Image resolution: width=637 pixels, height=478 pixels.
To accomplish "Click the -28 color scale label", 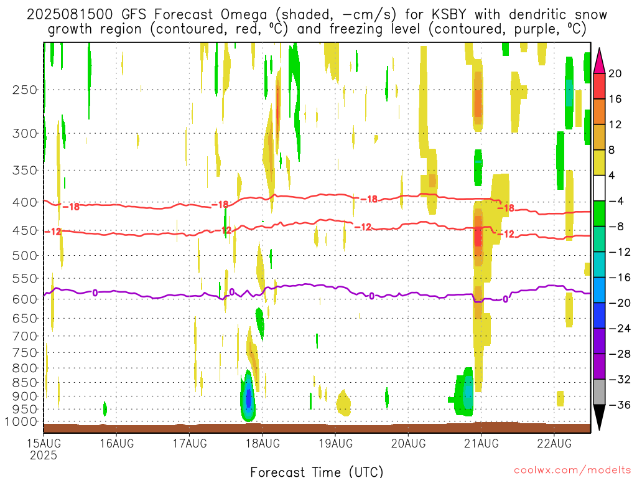I will (x=620, y=354).
